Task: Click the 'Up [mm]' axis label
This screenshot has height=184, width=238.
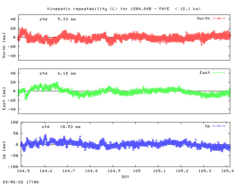Action: click(x=4, y=150)
